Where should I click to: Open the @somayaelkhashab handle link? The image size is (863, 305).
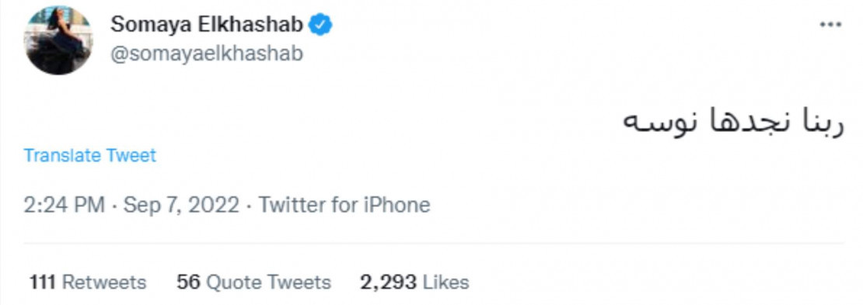click(206, 54)
